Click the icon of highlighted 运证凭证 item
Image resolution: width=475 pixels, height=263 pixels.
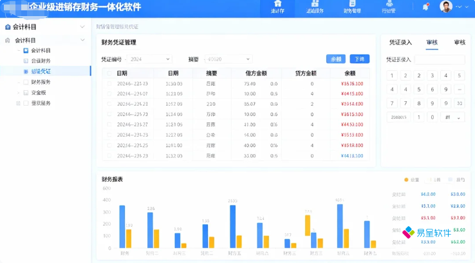click(x=26, y=72)
